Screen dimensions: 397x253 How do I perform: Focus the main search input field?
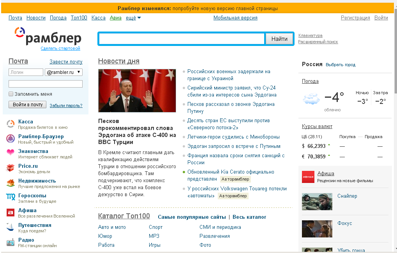coord(182,39)
